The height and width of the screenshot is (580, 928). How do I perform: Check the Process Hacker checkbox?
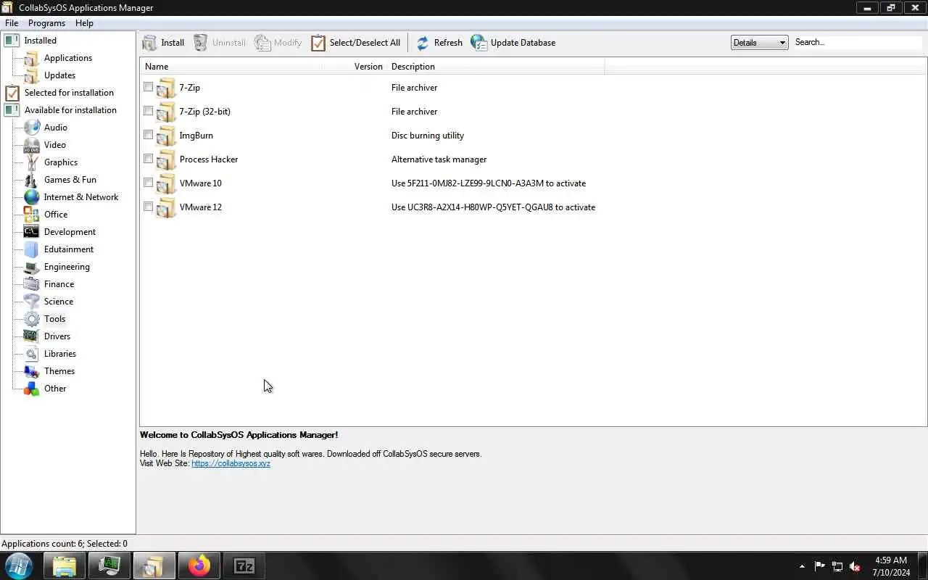pyautogui.click(x=148, y=159)
